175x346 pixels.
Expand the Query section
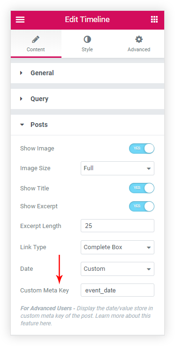click(x=87, y=99)
